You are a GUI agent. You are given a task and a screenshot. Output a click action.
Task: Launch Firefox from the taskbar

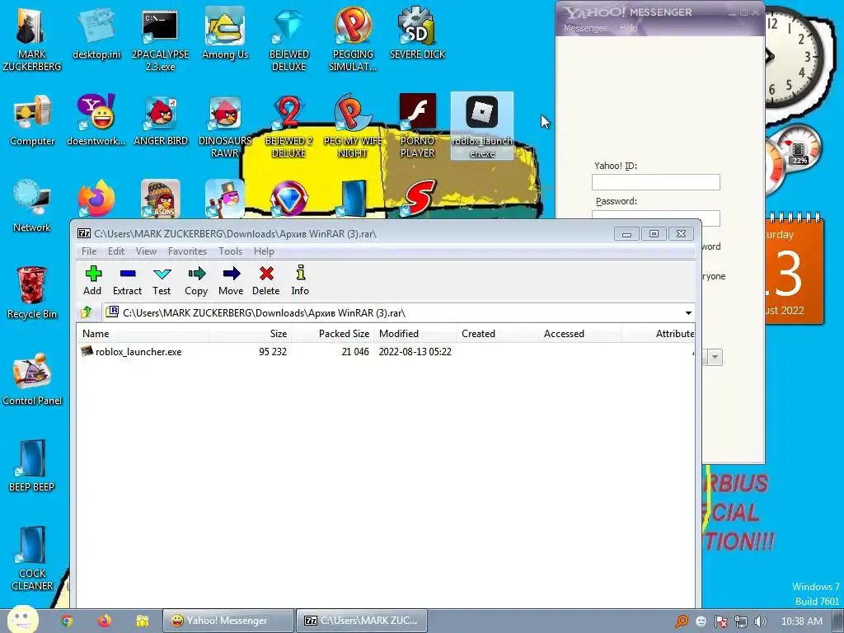[x=105, y=621]
